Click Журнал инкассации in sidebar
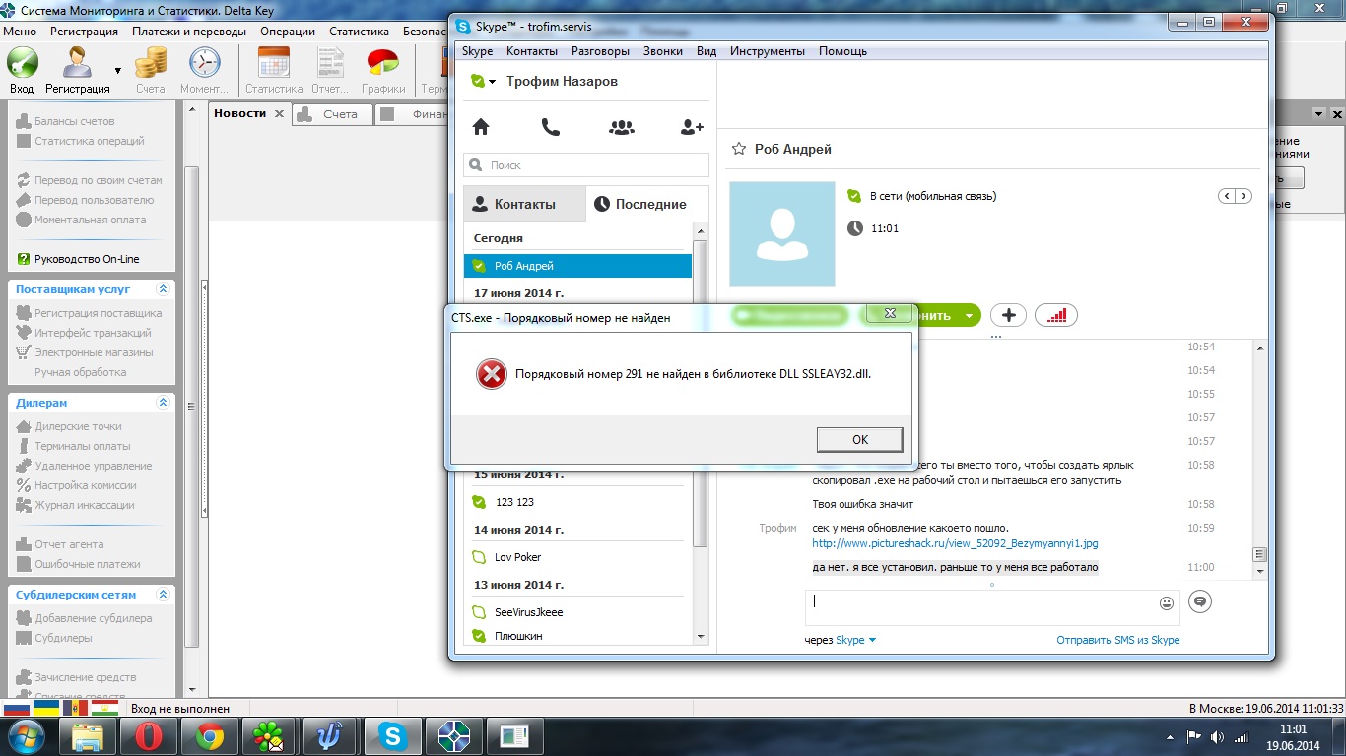The image size is (1346, 756). (x=76, y=505)
